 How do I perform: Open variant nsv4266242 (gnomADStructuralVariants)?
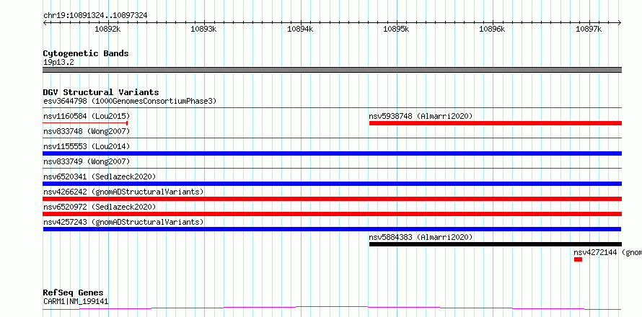pyautogui.click(x=123, y=192)
